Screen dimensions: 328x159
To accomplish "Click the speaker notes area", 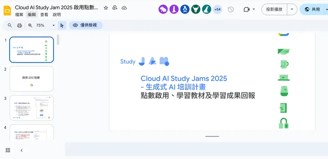I will 196,149.
